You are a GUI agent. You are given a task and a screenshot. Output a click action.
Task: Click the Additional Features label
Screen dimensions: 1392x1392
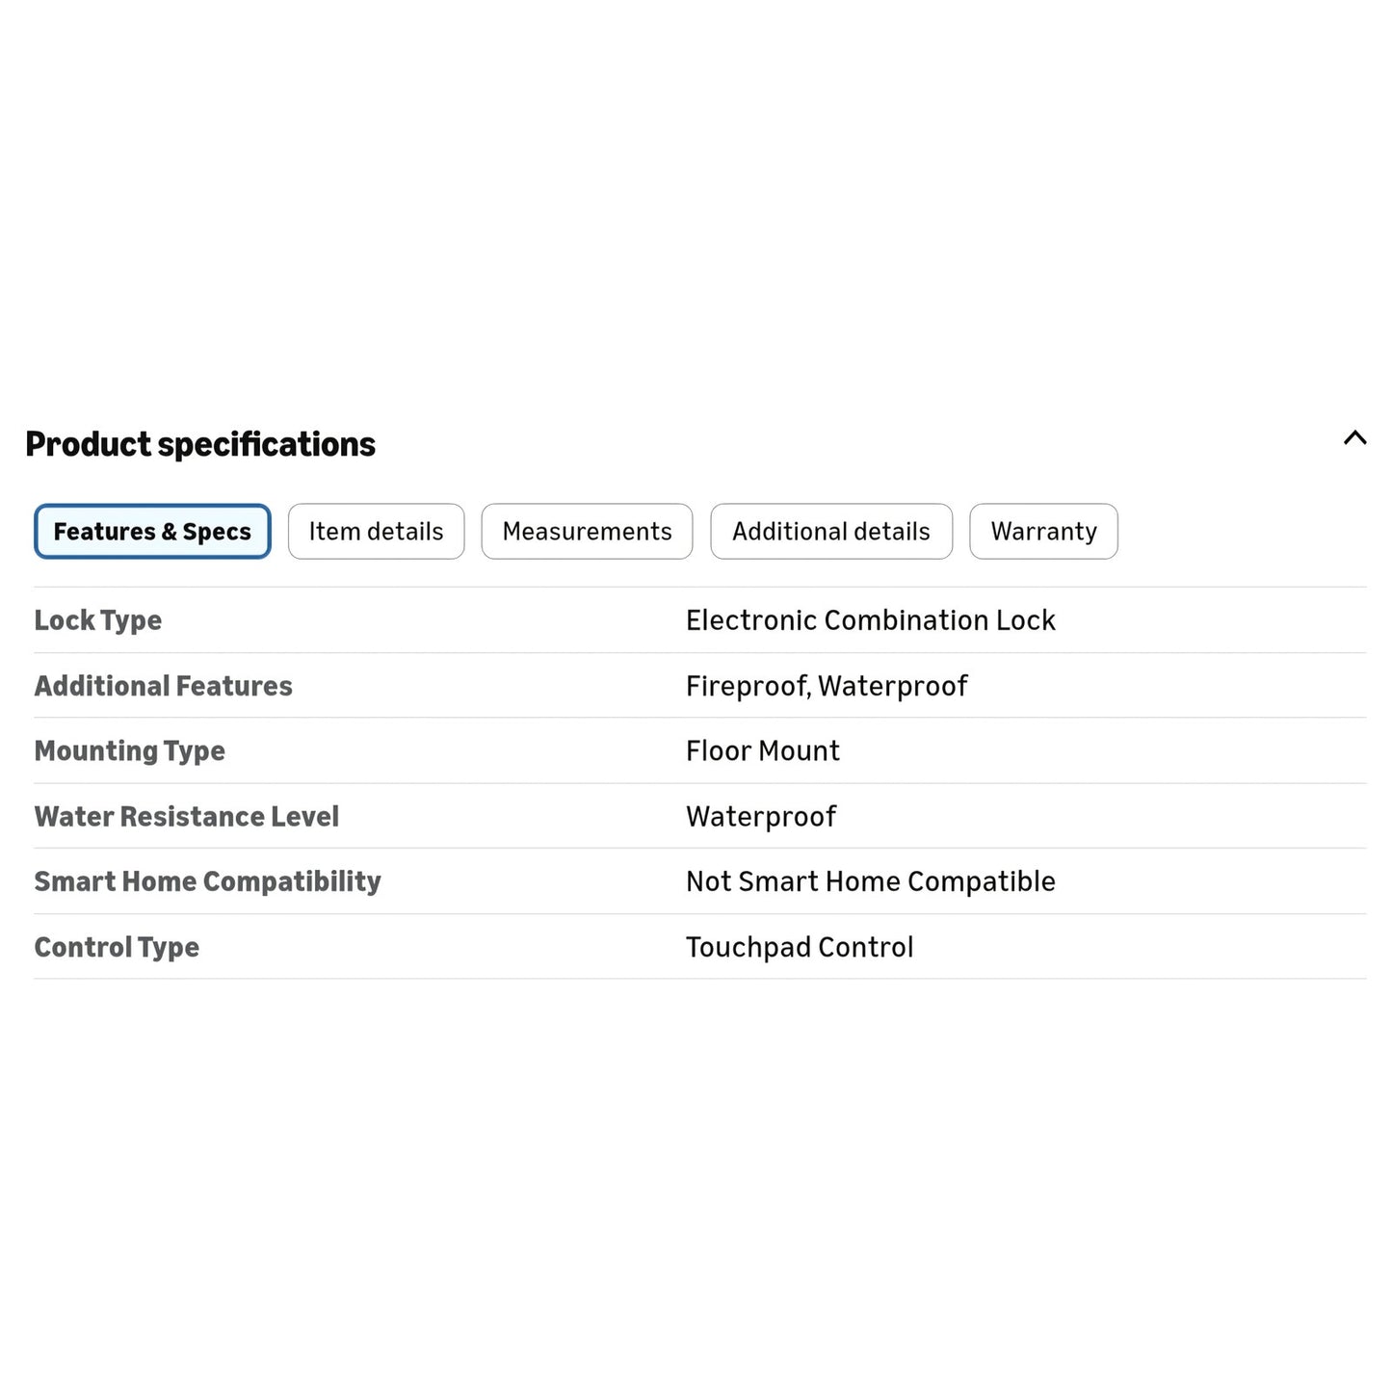pyautogui.click(x=164, y=686)
